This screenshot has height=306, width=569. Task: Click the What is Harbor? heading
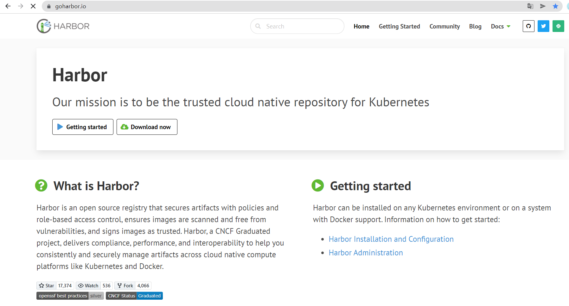(x=96, y=186)
